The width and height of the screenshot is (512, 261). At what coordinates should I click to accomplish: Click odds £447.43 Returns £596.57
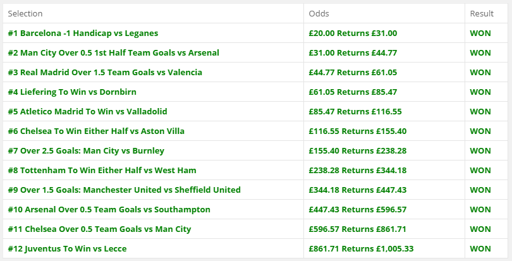tap(358, 209)
